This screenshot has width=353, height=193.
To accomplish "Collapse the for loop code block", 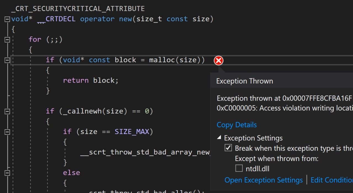I will point(7,40).
